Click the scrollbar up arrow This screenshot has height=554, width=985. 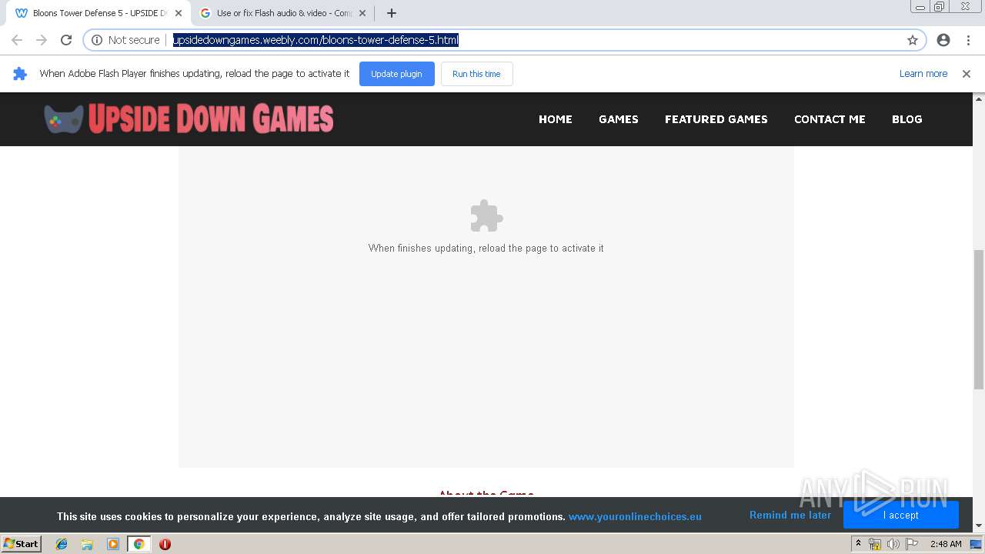979,98
